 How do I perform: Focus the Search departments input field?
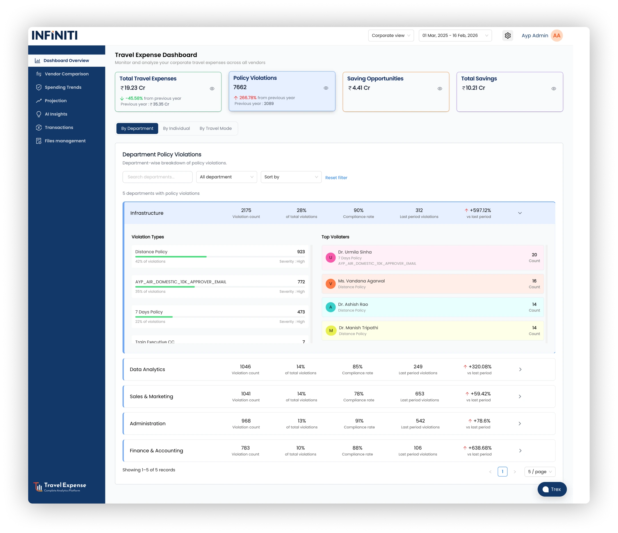[157, 177]
